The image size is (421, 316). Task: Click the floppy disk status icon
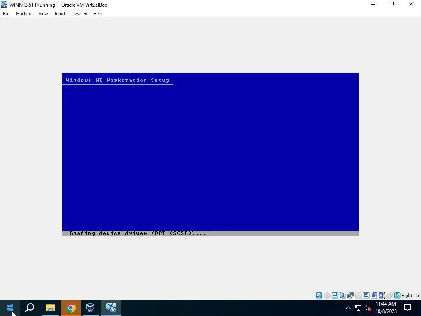tap(335, 295)
